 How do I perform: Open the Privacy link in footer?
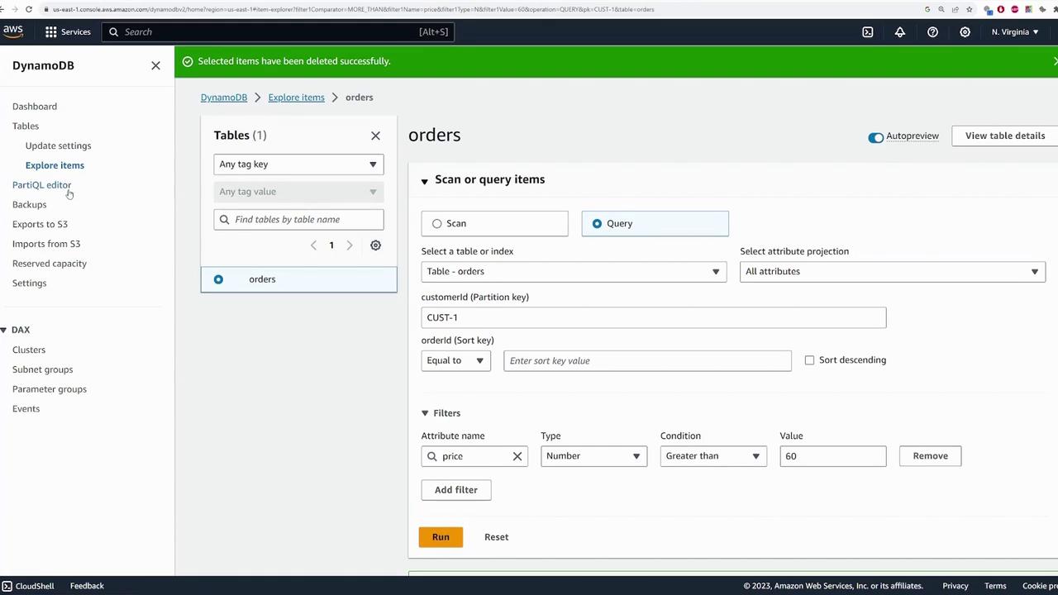[956, 586]
